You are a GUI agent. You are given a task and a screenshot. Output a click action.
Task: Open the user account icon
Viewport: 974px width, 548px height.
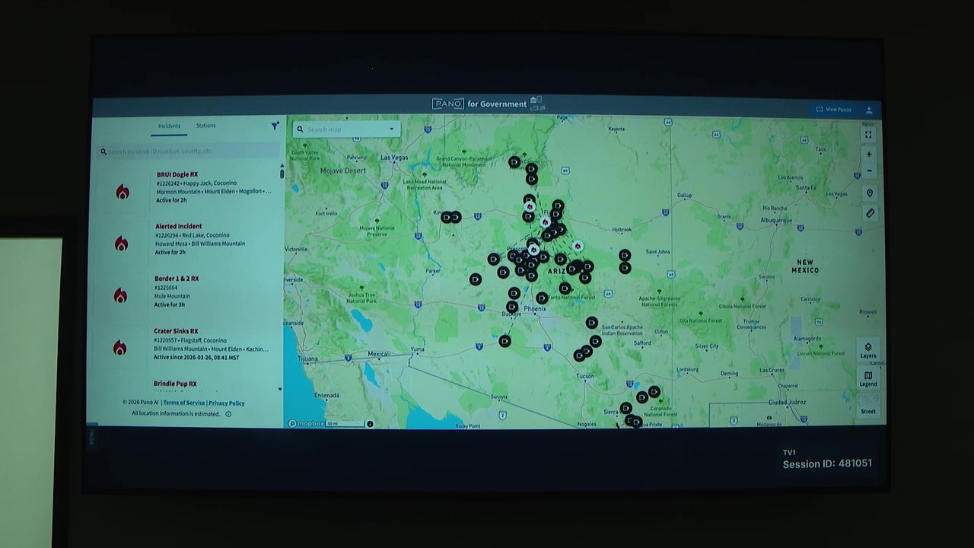869,110
